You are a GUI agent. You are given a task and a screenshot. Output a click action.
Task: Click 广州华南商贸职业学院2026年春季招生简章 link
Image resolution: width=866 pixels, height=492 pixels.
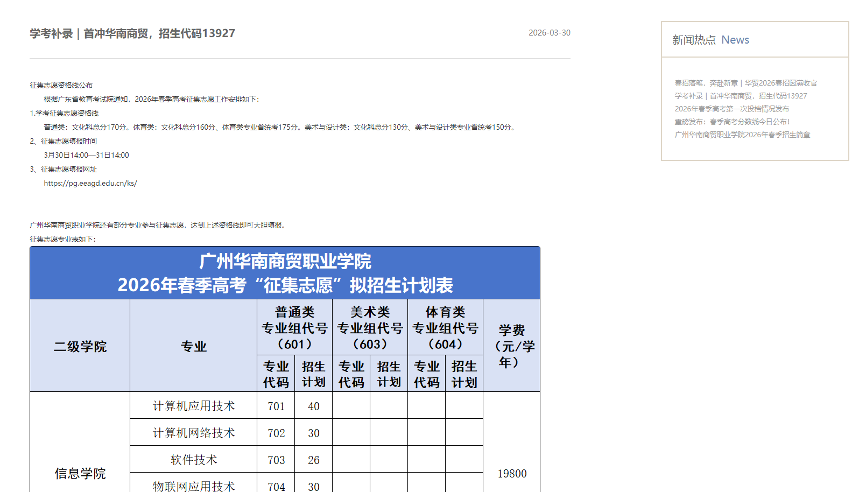coord(743,135)
